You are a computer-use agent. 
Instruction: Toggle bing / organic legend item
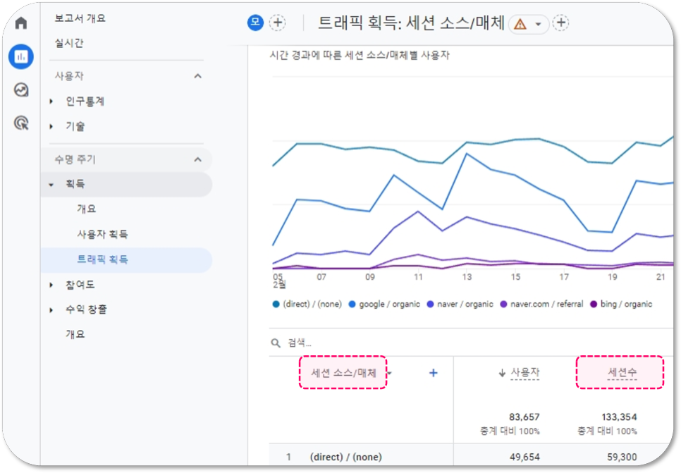621,304
